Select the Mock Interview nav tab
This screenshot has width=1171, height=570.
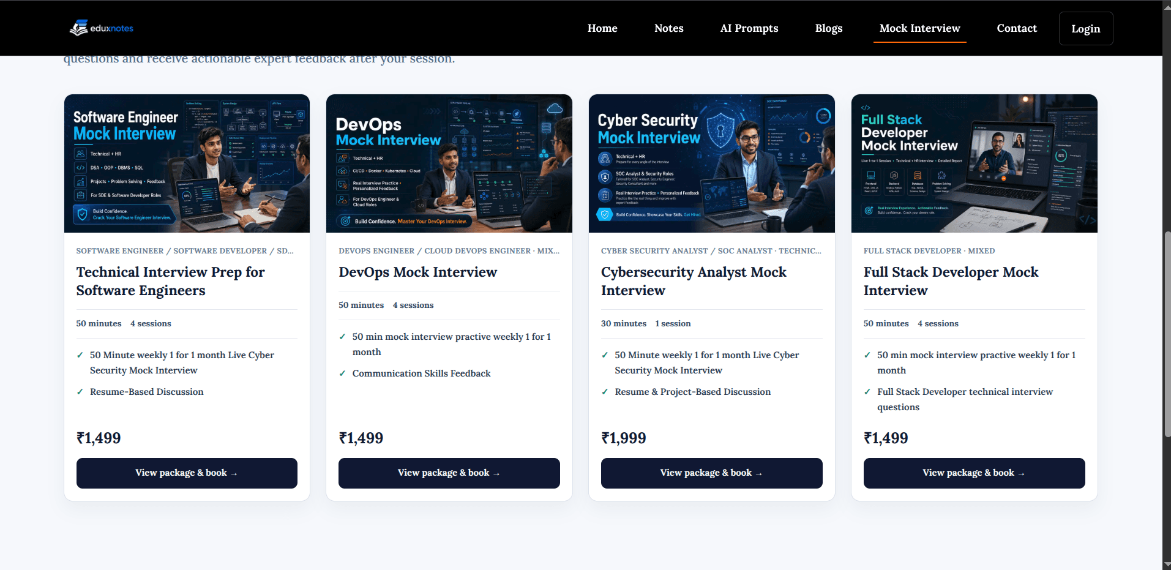(919, 28)
